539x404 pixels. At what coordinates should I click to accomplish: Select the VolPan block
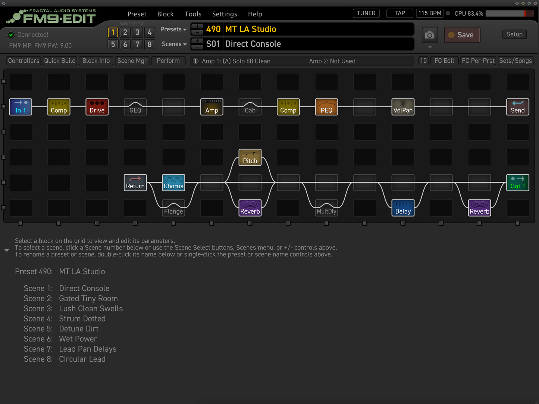pos(403,107)
